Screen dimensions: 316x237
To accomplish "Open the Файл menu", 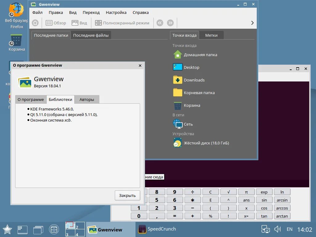I will [37, 12].
